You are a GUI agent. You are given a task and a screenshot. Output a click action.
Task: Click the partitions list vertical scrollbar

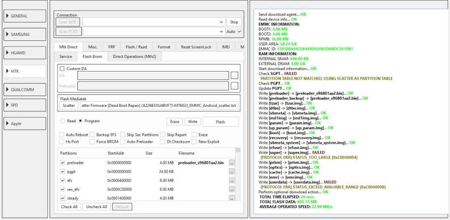click(x=238, y=175)
